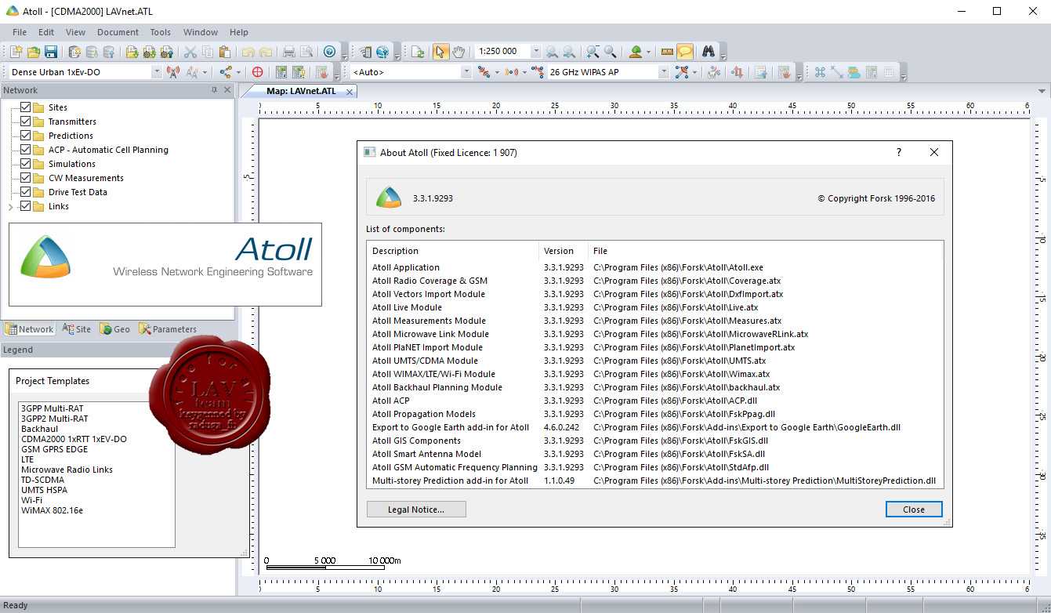Expand the Links tree node arrow
This screenshot has width=1051, height=613.
pyautogui.click(x=11, y=207)
